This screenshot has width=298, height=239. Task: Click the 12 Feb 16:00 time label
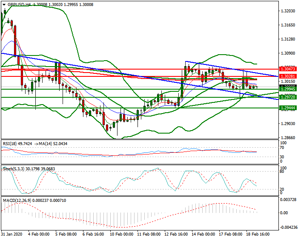click(x=176, y=234)
